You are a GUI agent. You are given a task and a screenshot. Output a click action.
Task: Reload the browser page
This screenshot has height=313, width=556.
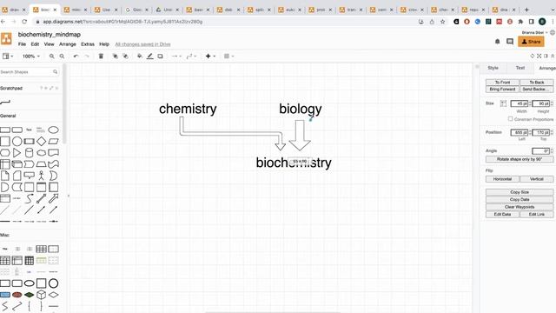[24, 22]
